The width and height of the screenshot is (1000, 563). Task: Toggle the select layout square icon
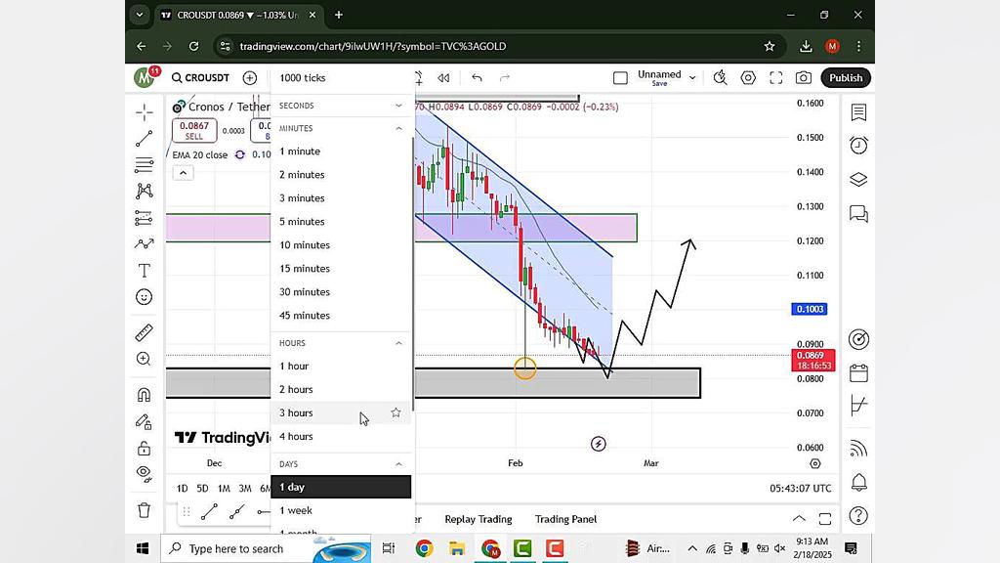pyautogui.click(x=620, y=78)
